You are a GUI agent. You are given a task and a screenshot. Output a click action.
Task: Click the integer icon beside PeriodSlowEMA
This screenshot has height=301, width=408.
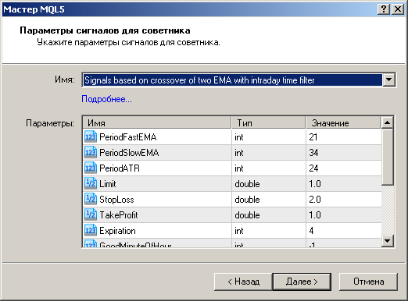point(91,152)
